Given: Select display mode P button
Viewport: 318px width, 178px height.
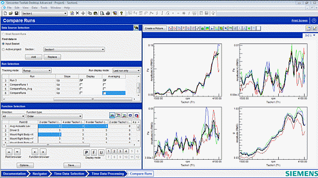Looking at the screenshot, I should coord(86,152).
